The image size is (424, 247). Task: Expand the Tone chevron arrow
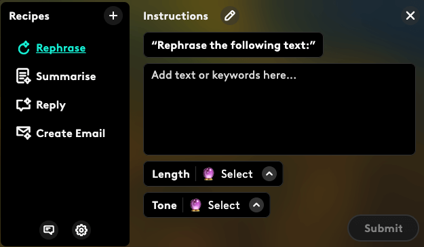(256, 205)
